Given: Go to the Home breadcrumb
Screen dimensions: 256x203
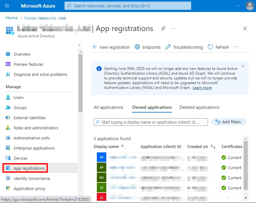Looking at the screenshot, I should [x=12, y=18].
